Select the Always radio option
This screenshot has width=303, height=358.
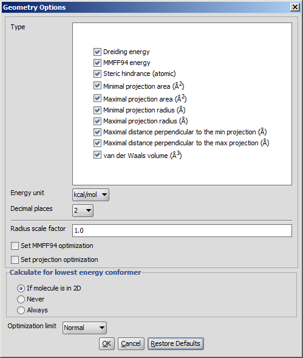click(x=21, y=310)
